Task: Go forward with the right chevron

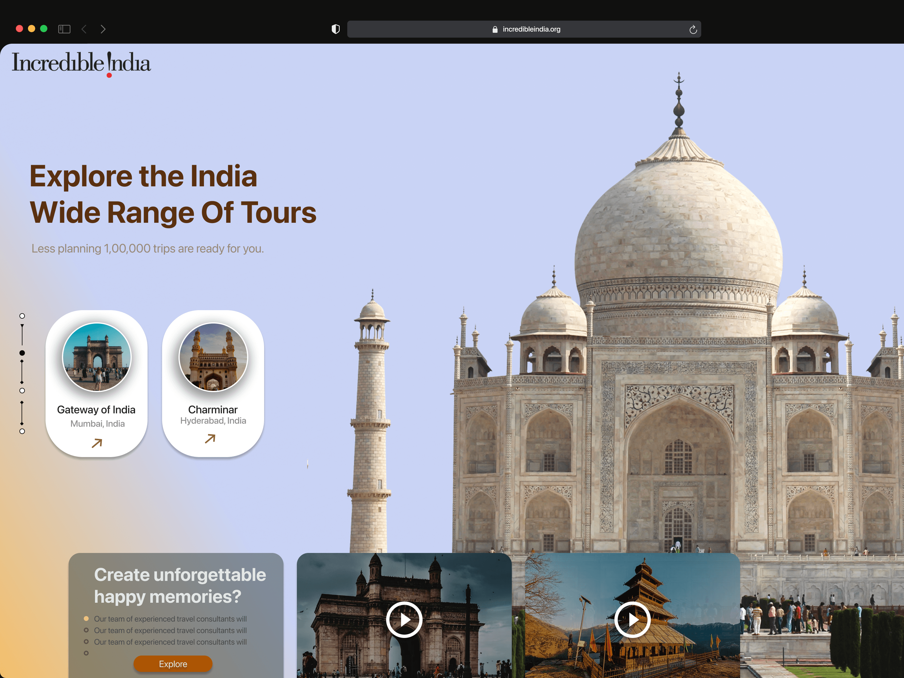Action: [103, 29]
